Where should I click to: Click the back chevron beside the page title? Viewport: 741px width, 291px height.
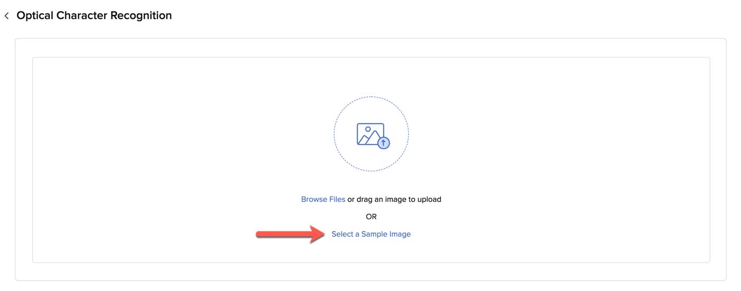(x=7, y=16)
